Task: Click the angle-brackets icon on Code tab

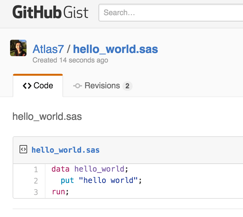Action: [x=27, y=86]
